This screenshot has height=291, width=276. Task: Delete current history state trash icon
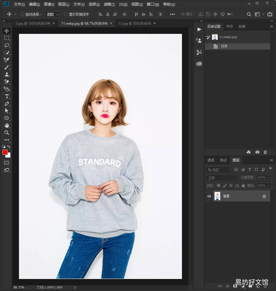click(265, 152)
